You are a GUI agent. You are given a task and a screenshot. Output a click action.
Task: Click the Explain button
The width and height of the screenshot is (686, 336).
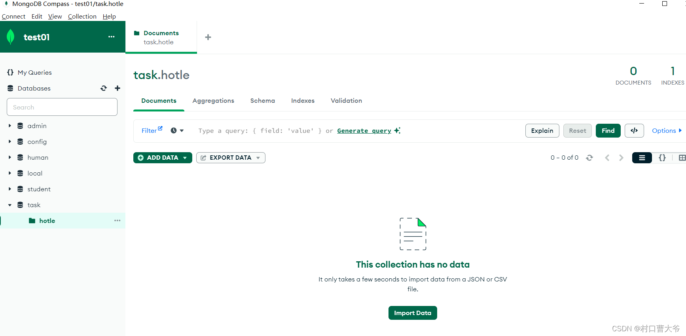click(x=542, y=130)
